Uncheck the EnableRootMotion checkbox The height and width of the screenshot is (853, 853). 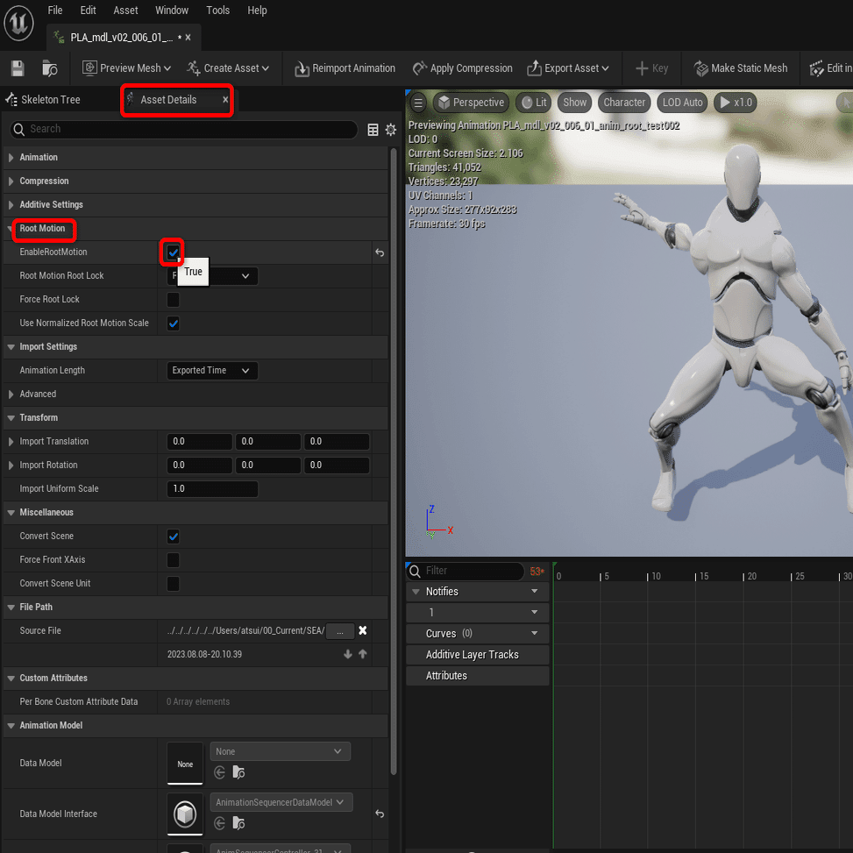click(x=173, y=252)
